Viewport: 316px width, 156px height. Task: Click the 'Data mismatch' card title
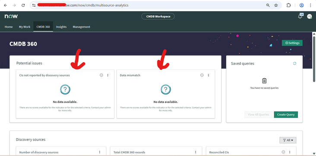(x=130, y=75)
